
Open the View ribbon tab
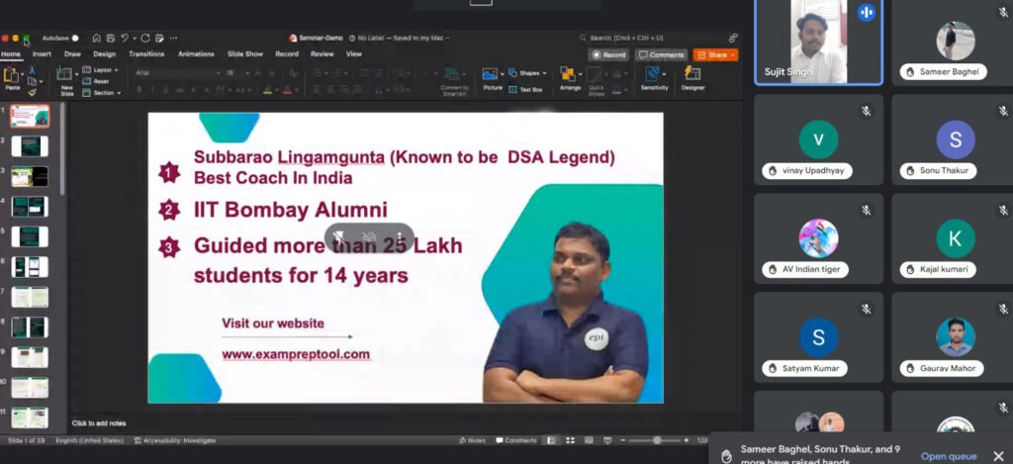click(x=354, y=54)
